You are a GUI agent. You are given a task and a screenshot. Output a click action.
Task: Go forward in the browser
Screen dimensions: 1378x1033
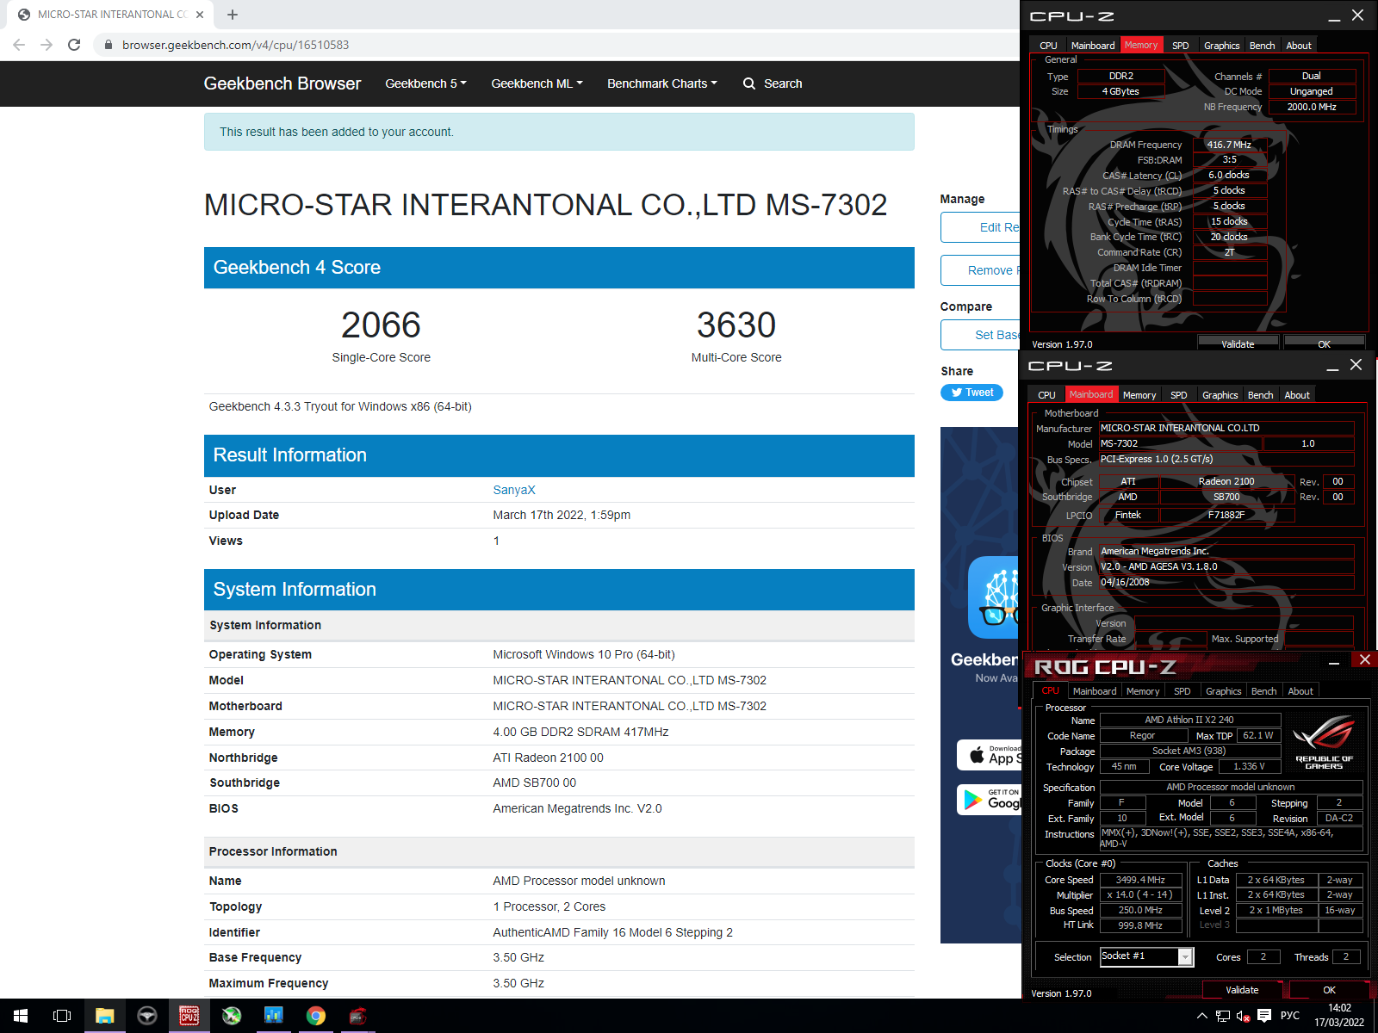point(47,45)
